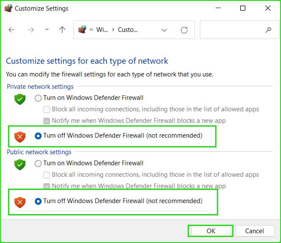Toggle notify checkbox under Public settings
Viewport: 281px width, 243px height.
pyautogui.click(x=47, y=186)
